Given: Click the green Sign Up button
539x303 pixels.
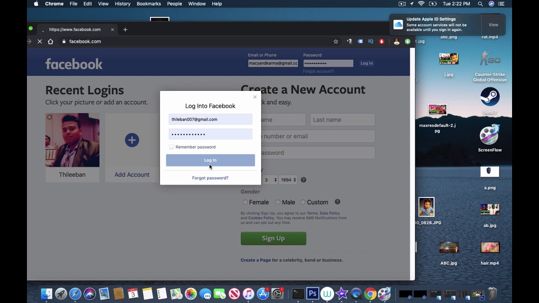Looking at the screenshot, I should (273, 238).
